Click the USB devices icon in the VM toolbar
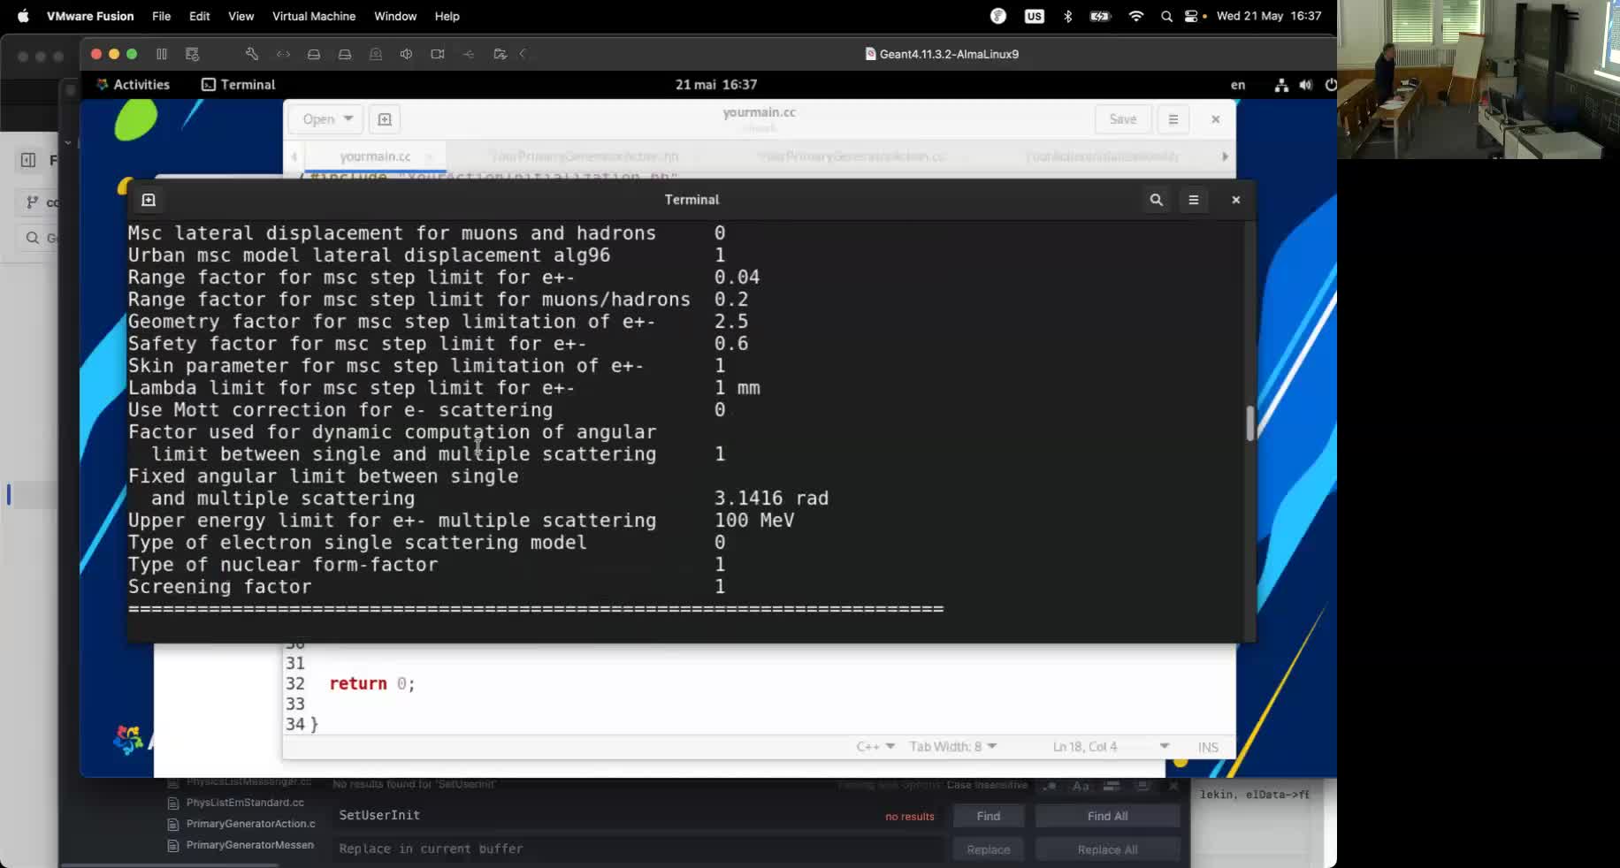Viewport: 1620px width, 868px height. click(x=469, y=54)
